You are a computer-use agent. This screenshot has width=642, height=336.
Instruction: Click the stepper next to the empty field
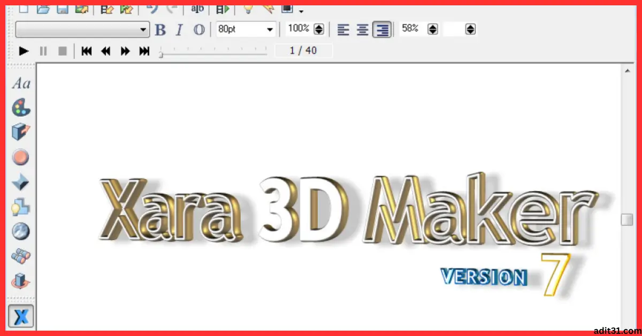470,29
